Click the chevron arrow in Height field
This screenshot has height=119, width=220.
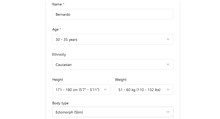click(x=105, y=89)
